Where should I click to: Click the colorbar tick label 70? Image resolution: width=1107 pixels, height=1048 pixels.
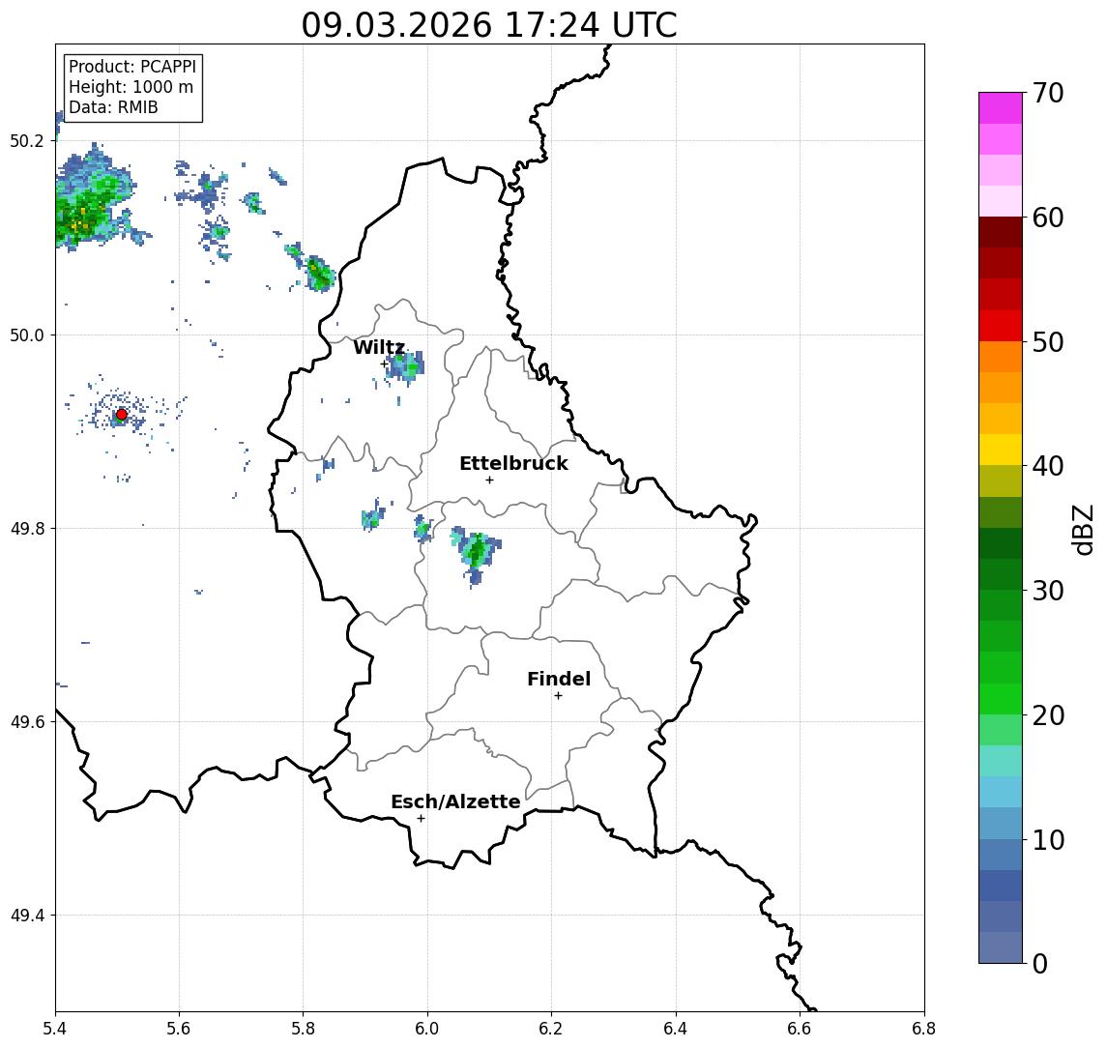pos(1047,93)
